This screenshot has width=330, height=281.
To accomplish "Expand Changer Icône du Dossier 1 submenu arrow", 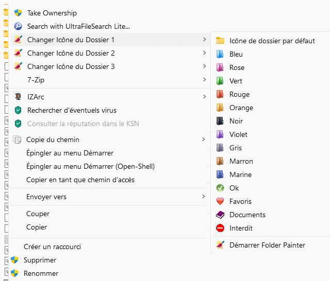I will tap(204, 40).
